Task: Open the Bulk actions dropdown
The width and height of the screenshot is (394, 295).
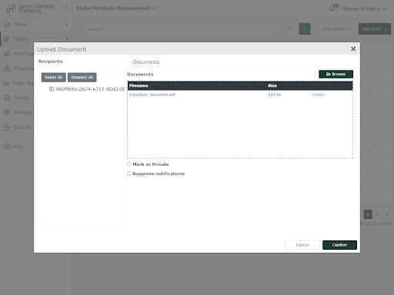Action: (x=337, y=29)
